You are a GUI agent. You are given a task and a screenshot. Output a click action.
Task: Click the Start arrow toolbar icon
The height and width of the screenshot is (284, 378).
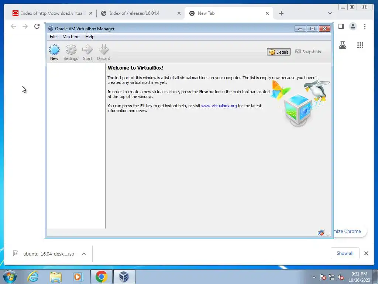[x=87, y=52]
